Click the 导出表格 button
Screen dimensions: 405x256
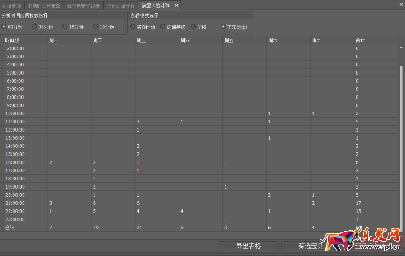248,246
